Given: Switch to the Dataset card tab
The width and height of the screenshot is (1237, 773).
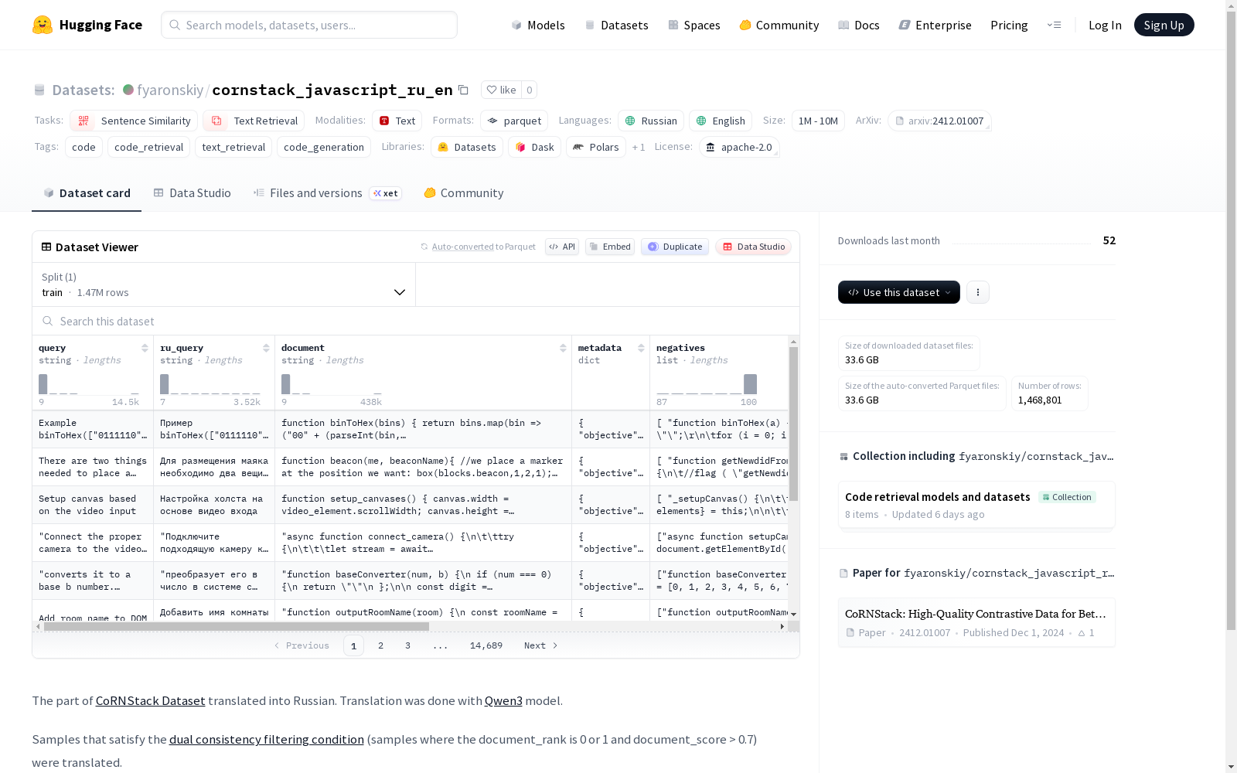Looking at the screenshot, I should tap(87, 192).
